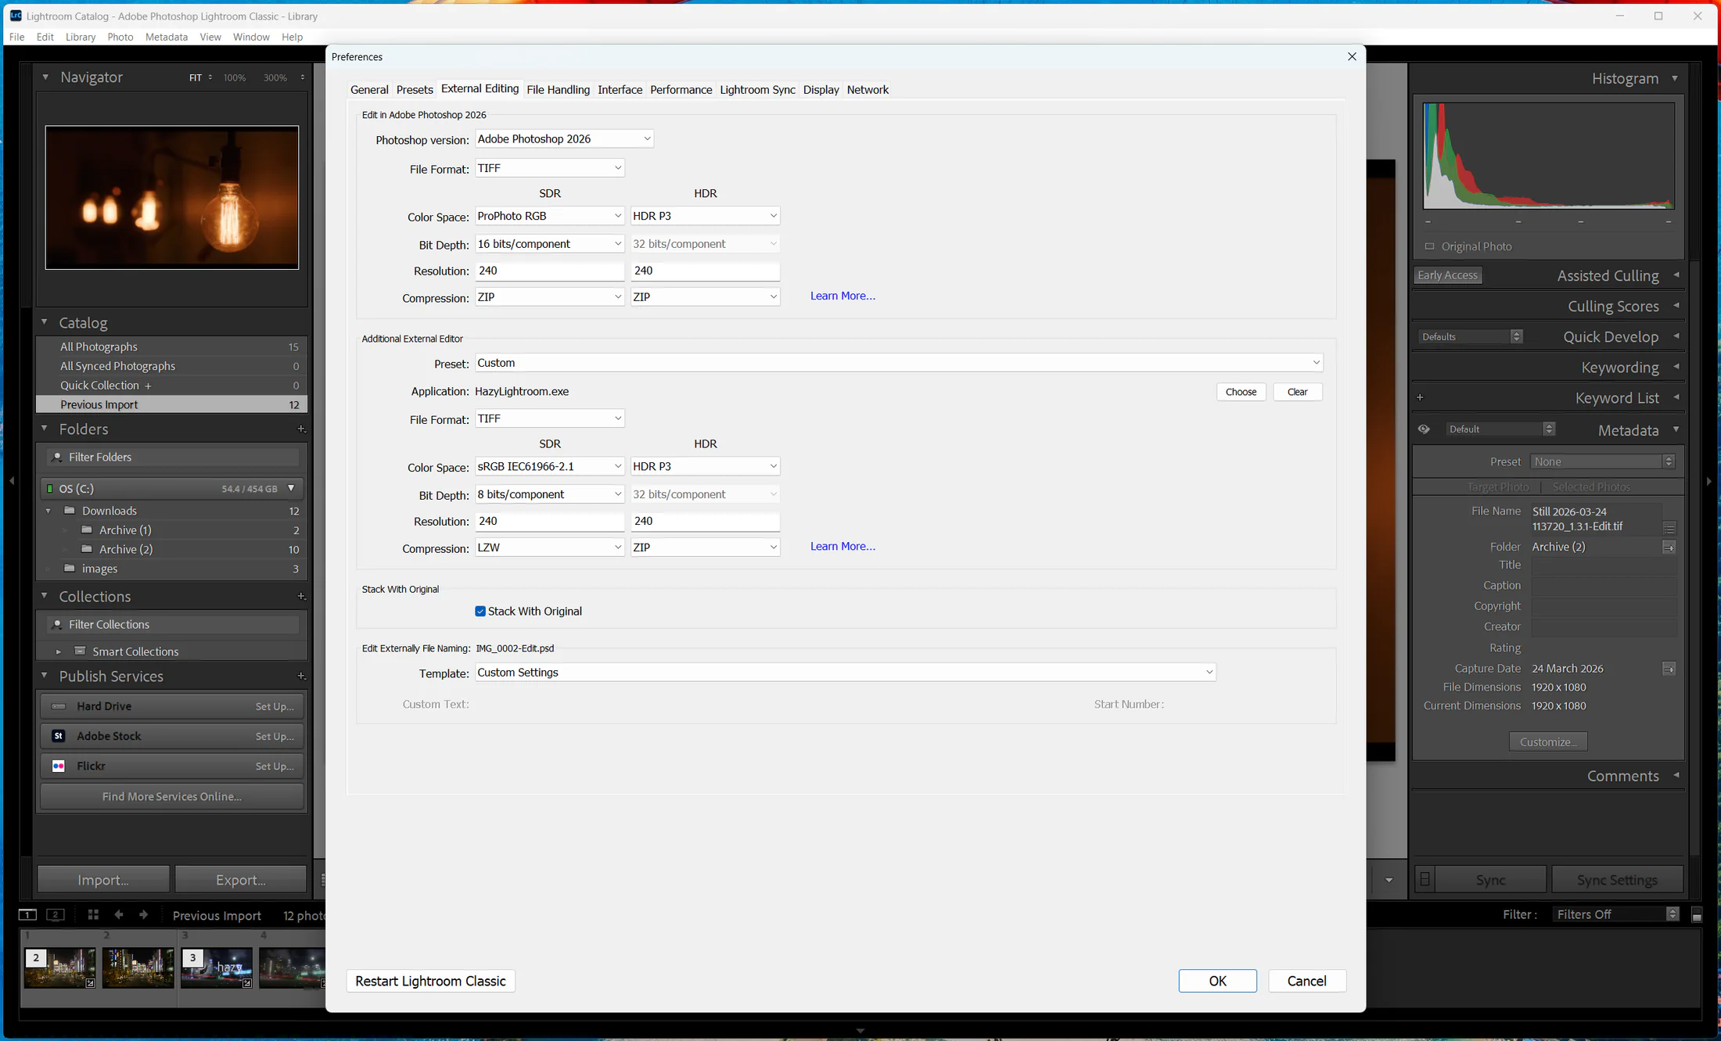Click the Flickr publish service icon
This screenshot has width=1721, height=1041.
[x=59, y=766]
